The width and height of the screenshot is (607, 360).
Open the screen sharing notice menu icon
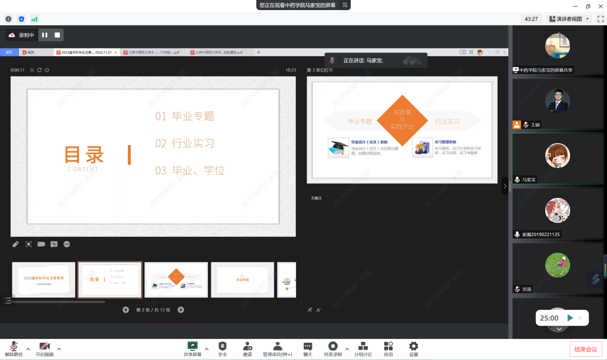point(344,5)
